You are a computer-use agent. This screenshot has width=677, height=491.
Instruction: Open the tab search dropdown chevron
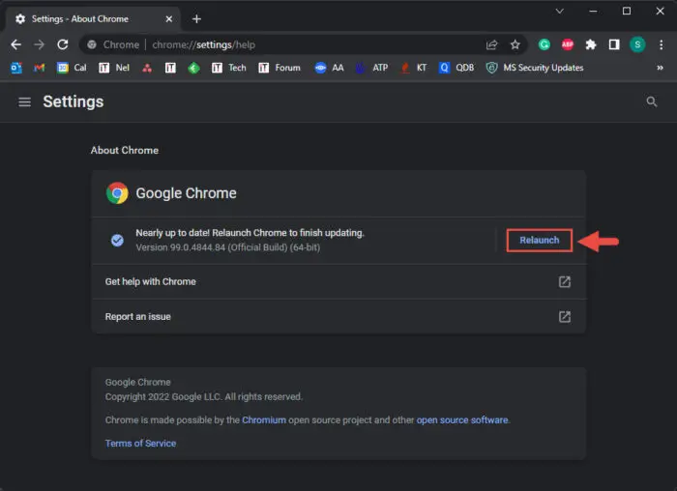560,12
